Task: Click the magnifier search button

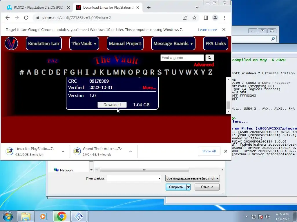Action: click(209, 58)
